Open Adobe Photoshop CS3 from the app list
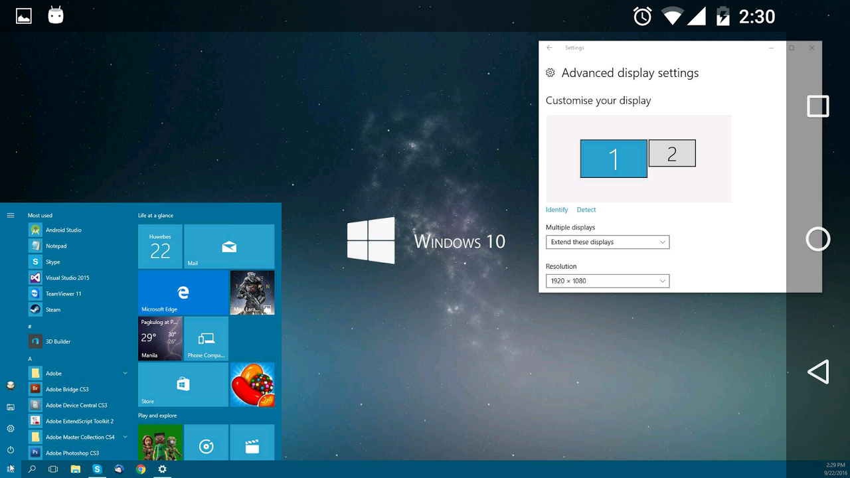The width and height of the screenshot is (850, 478). [x=72, y=453]
